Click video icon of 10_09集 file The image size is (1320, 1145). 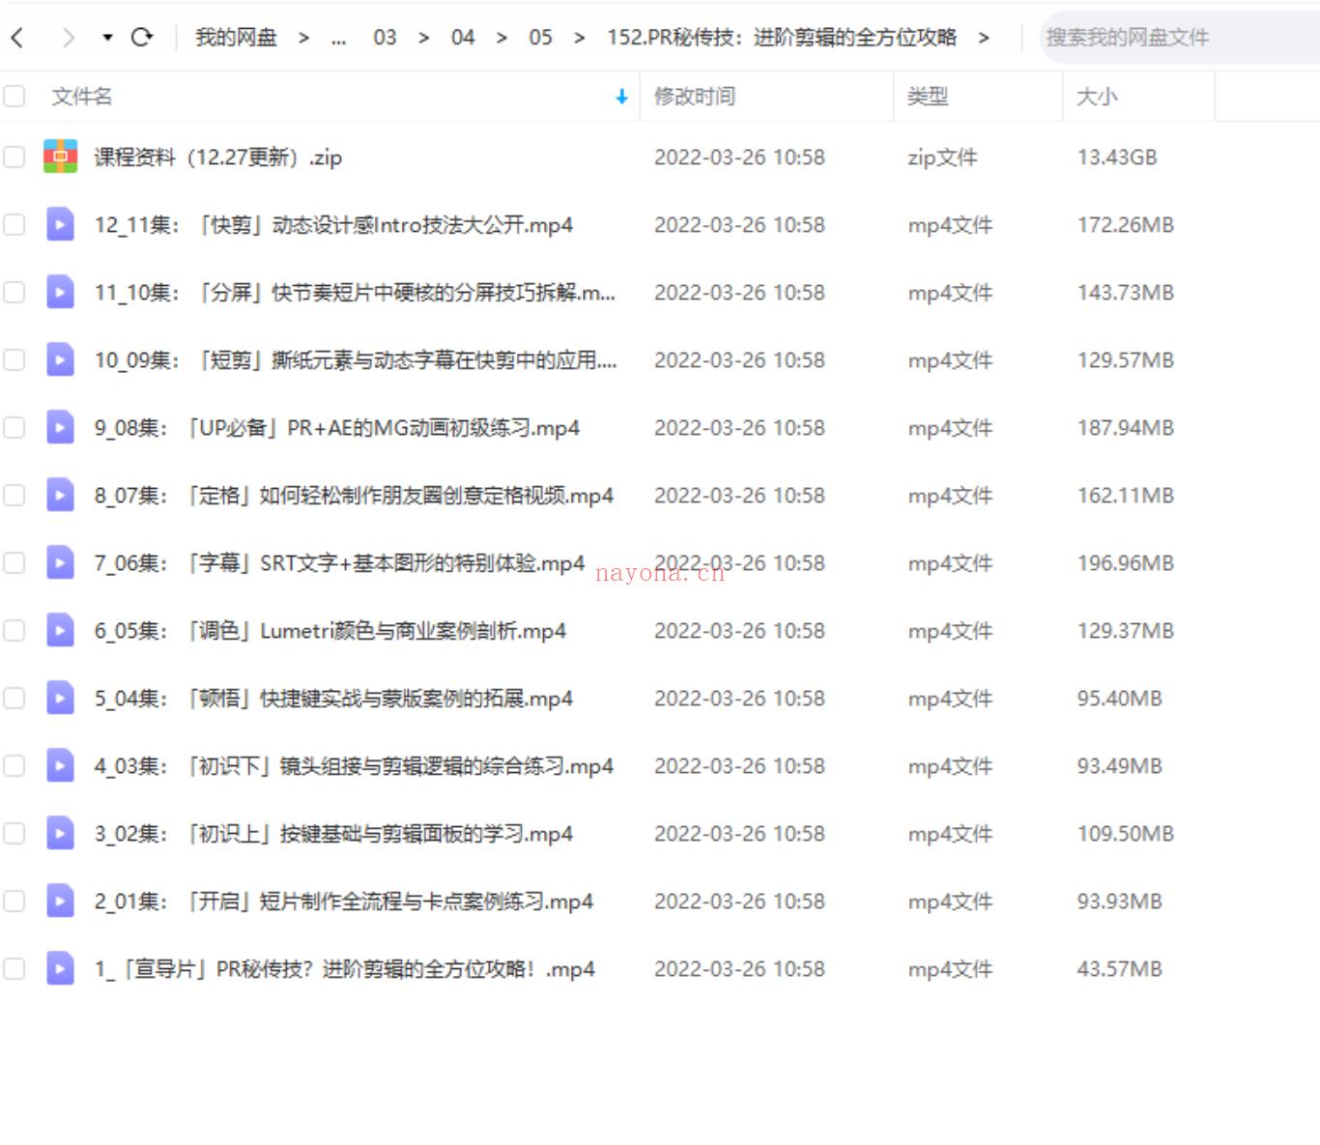click(60, 359)
